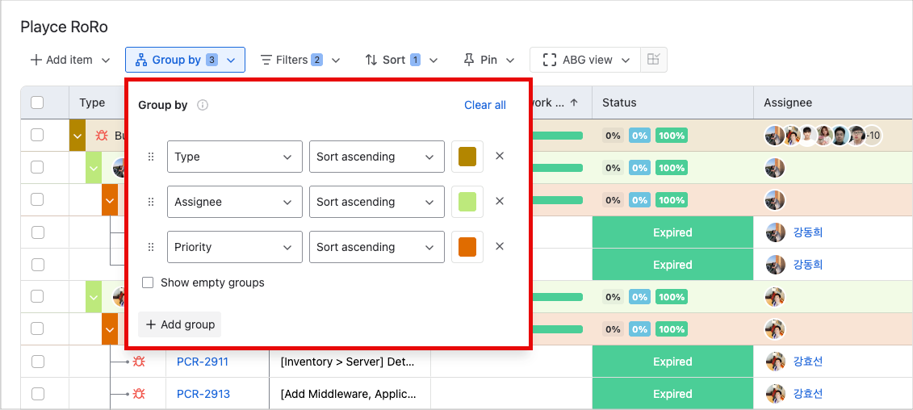The height and width of the screenshot is (410, 913).
Task: Open the PCR-2911 issue link
Action: [x=202, y=362]
